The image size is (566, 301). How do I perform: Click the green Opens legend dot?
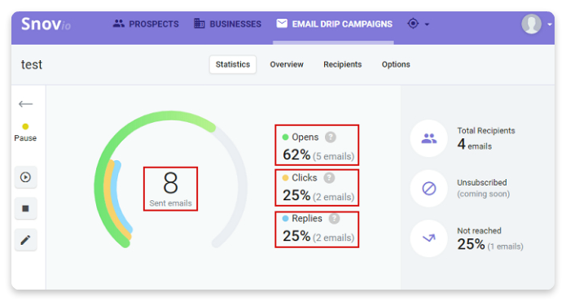(x=285, y=137)
